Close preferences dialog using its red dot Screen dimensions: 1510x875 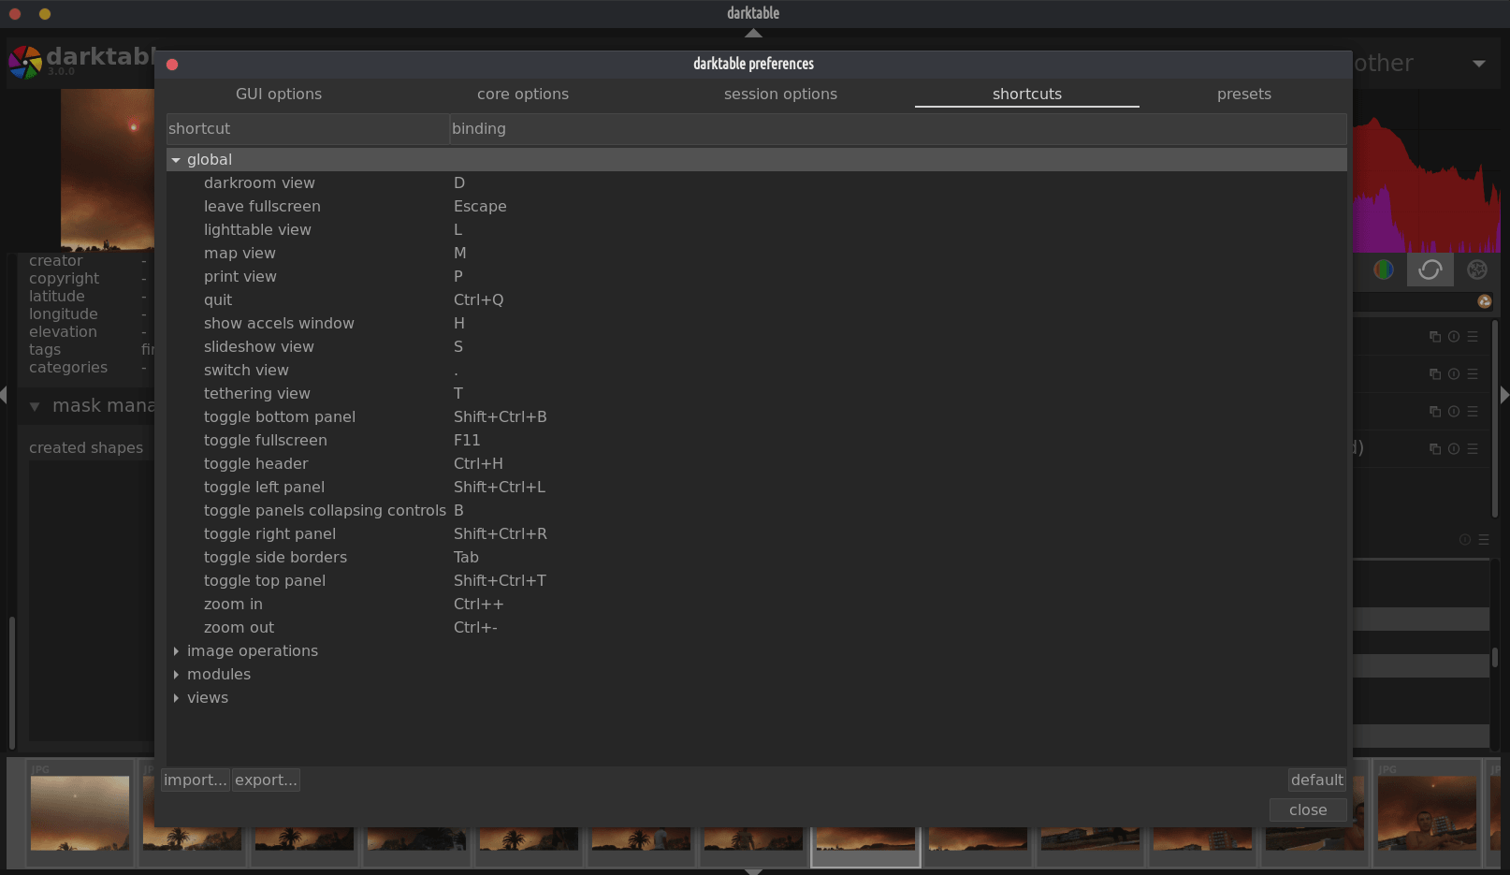point(172,65)
